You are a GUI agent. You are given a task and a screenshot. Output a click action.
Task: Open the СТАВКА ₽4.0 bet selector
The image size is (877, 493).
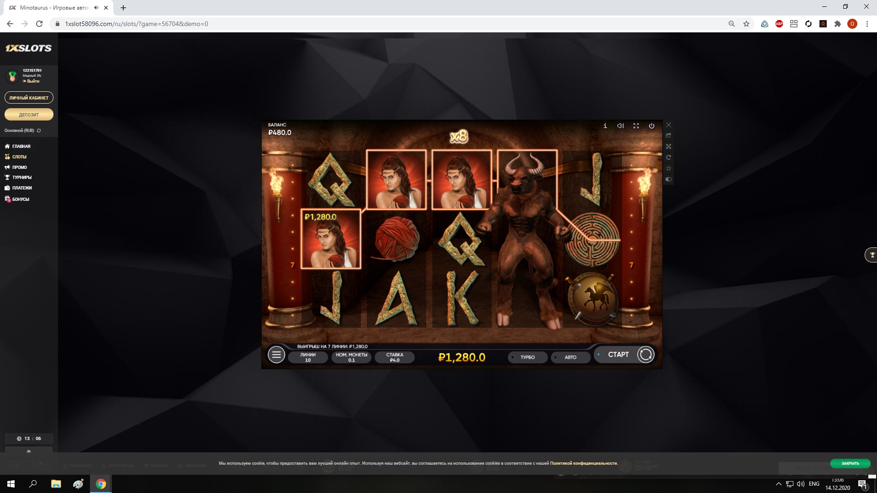click(395, 357)
